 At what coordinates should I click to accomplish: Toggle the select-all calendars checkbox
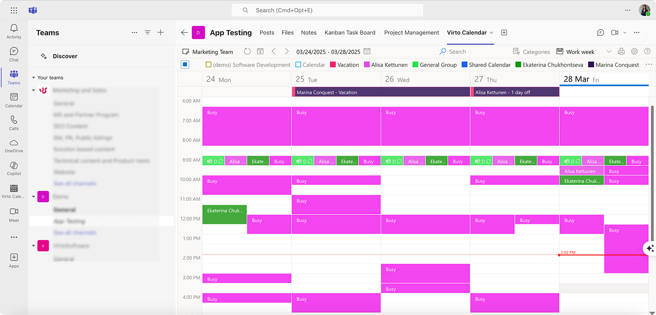click(x=185, y=65)
